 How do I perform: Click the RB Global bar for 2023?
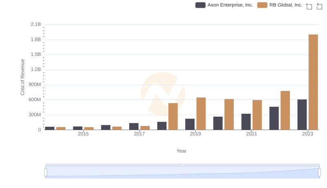(x=313, y=82)
